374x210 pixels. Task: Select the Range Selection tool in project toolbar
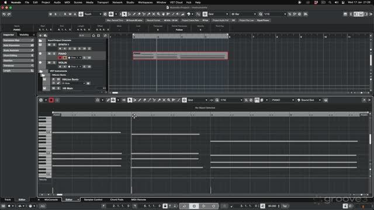(x=129, y=14)
